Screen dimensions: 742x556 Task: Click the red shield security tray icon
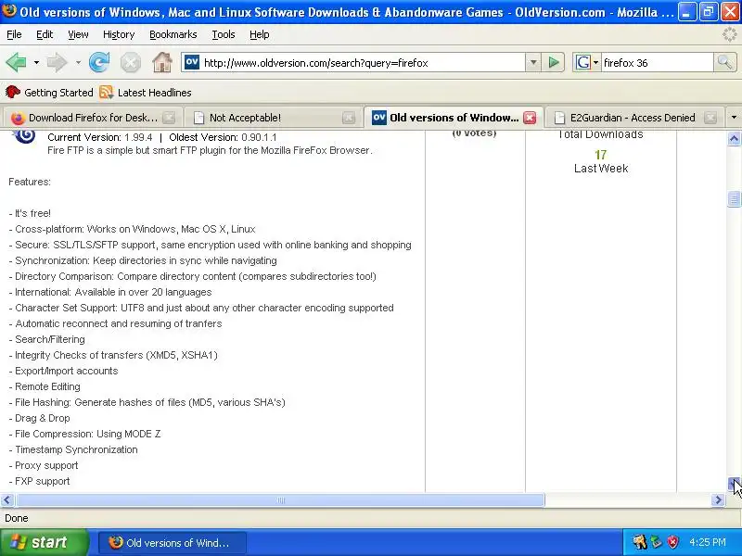pos(673,542)
